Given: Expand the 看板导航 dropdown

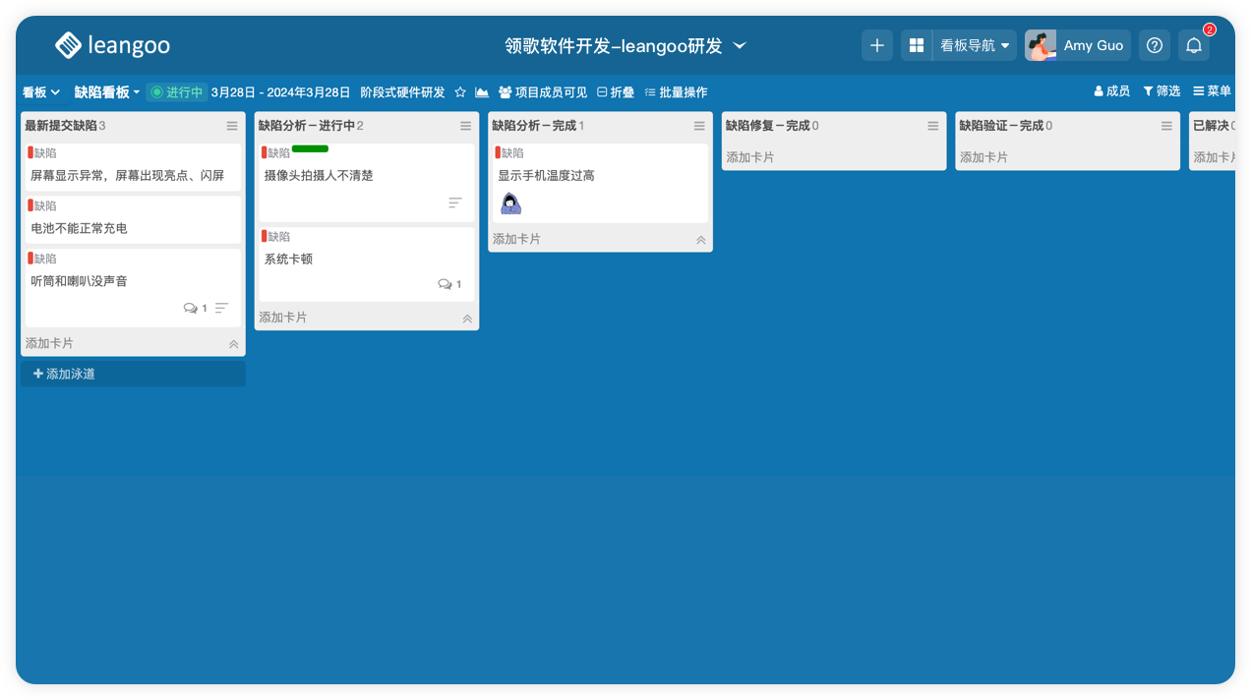Looking at the screenshot, I should click(974, 45).
